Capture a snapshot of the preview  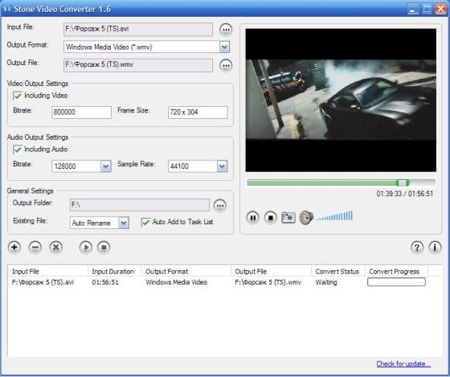[x=288, y=218]
